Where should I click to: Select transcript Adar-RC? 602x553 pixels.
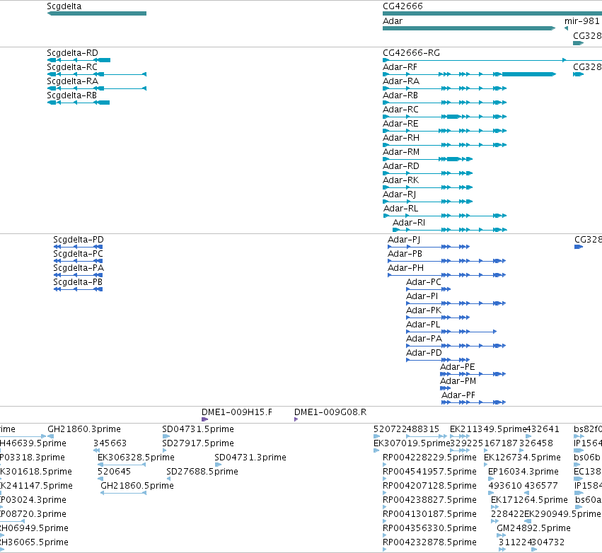(444, 117)
